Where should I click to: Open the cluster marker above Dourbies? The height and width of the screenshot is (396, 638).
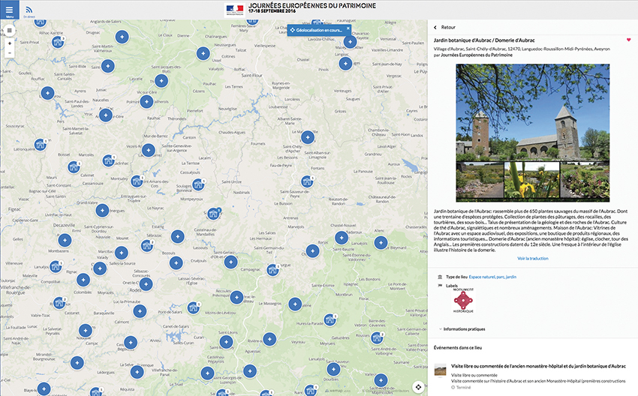333,369
